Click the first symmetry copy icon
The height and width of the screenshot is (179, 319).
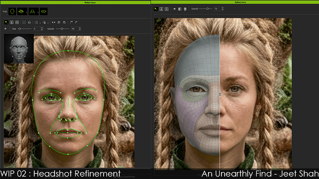(59, 22)
